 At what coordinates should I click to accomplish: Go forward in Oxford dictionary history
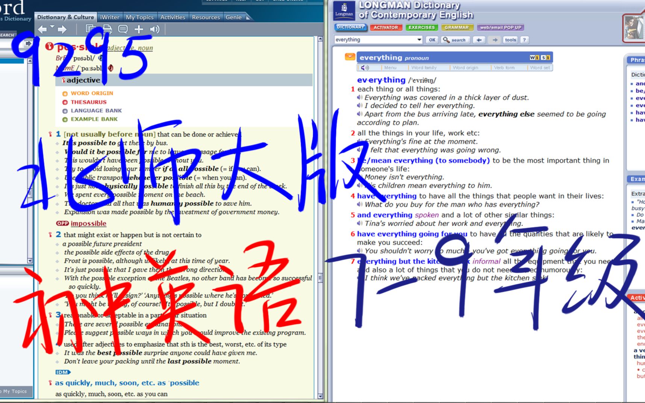(62, 29)
